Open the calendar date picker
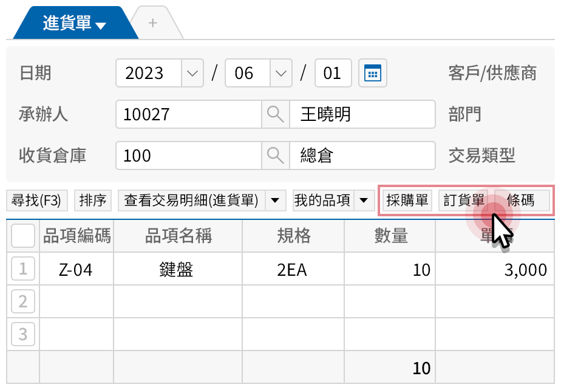The height and width of the screenshot is (390, 561). coord(372,72)
